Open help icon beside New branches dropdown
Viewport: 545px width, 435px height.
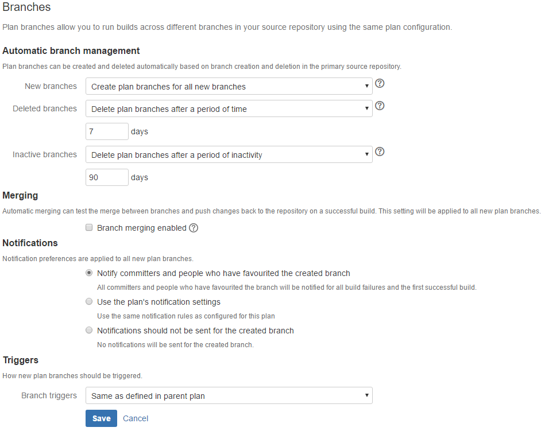click(380, 83)
